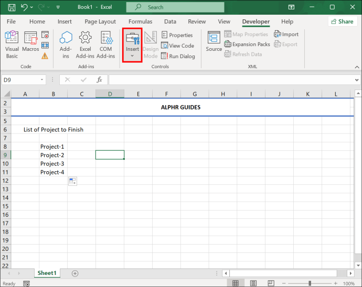Click the formula bar Enter checkmark
Screen dimensions: 362x287
(83, 80)
